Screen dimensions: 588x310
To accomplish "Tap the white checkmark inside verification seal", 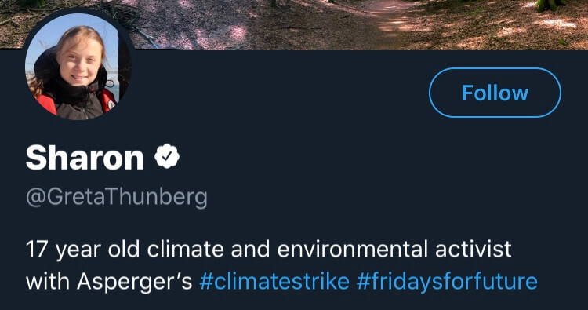I will coord(167,155).
